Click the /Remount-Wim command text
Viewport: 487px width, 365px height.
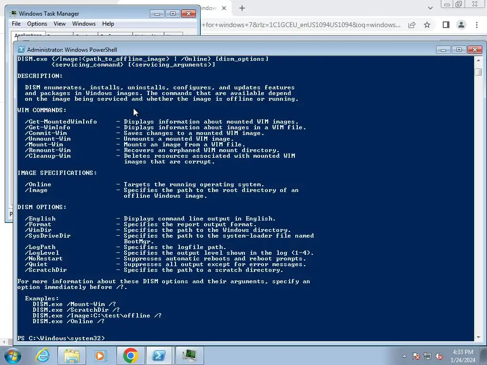[x=48, y=150]
